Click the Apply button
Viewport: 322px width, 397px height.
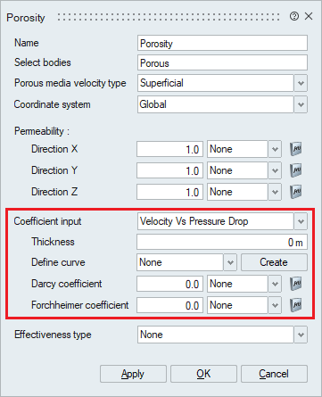pos(133,374)
